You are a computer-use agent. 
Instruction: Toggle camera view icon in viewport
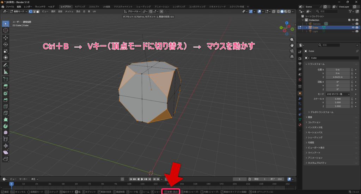[x=292, y=51]
